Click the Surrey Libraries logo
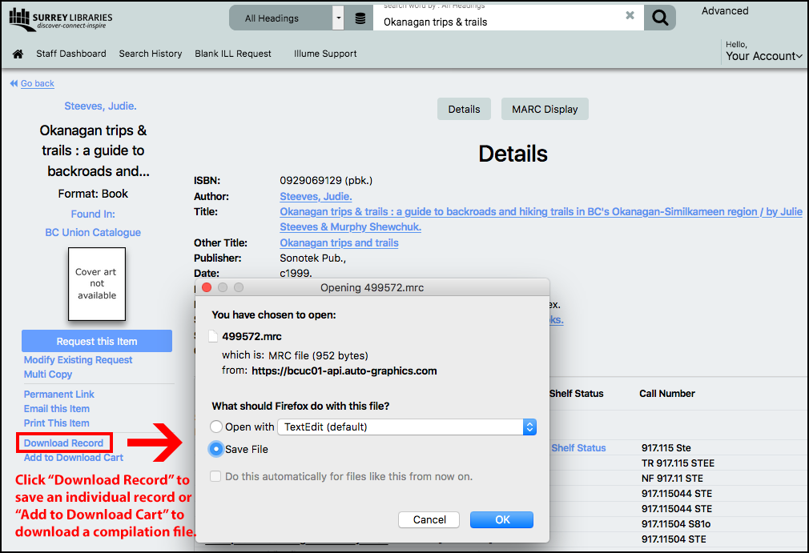This screenshot has width=809, height=553. pyautogui.click(x=61, y=18)
